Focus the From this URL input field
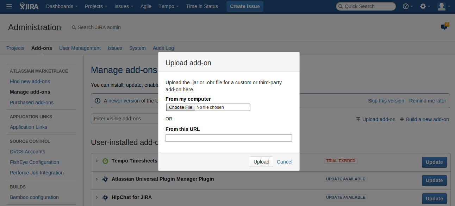The image size is (455, 206). click(x=229, y=138)
